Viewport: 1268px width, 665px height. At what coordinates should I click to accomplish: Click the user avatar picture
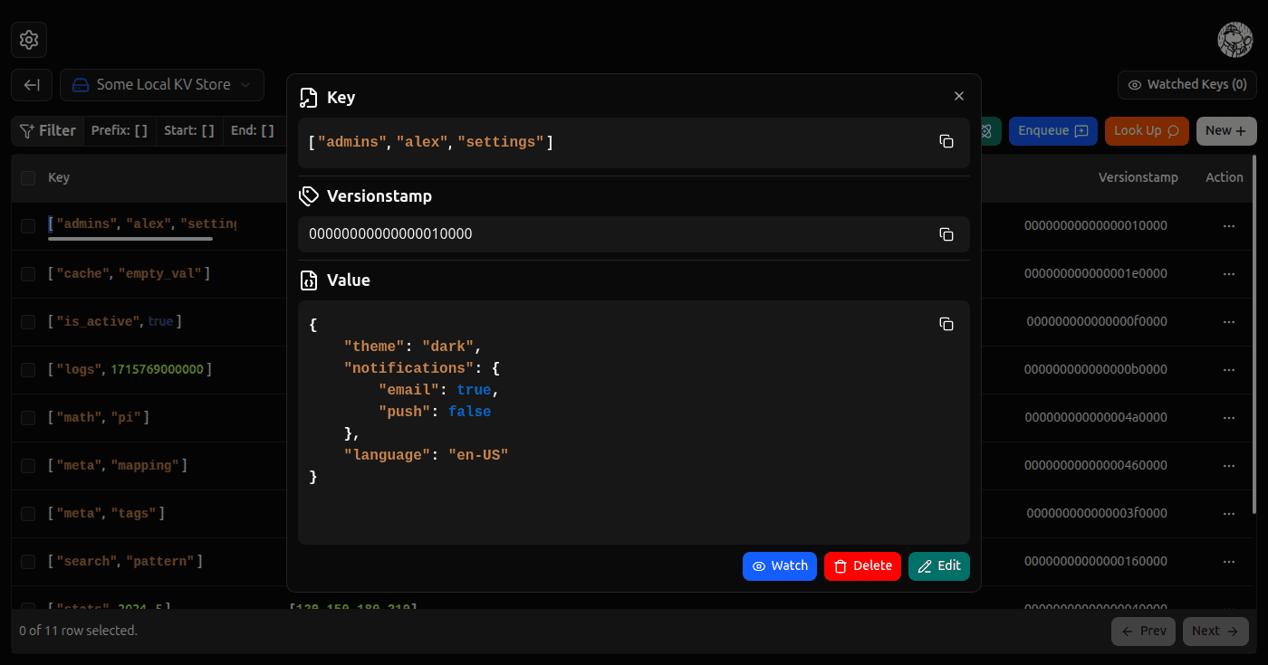(1235, 40)
